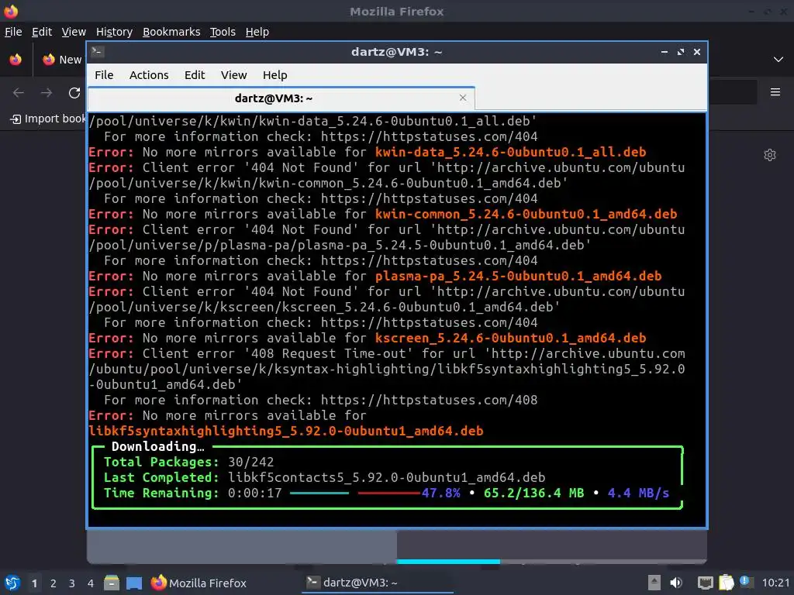
Task: Open Firefox Edit menu
Action: 42,32
